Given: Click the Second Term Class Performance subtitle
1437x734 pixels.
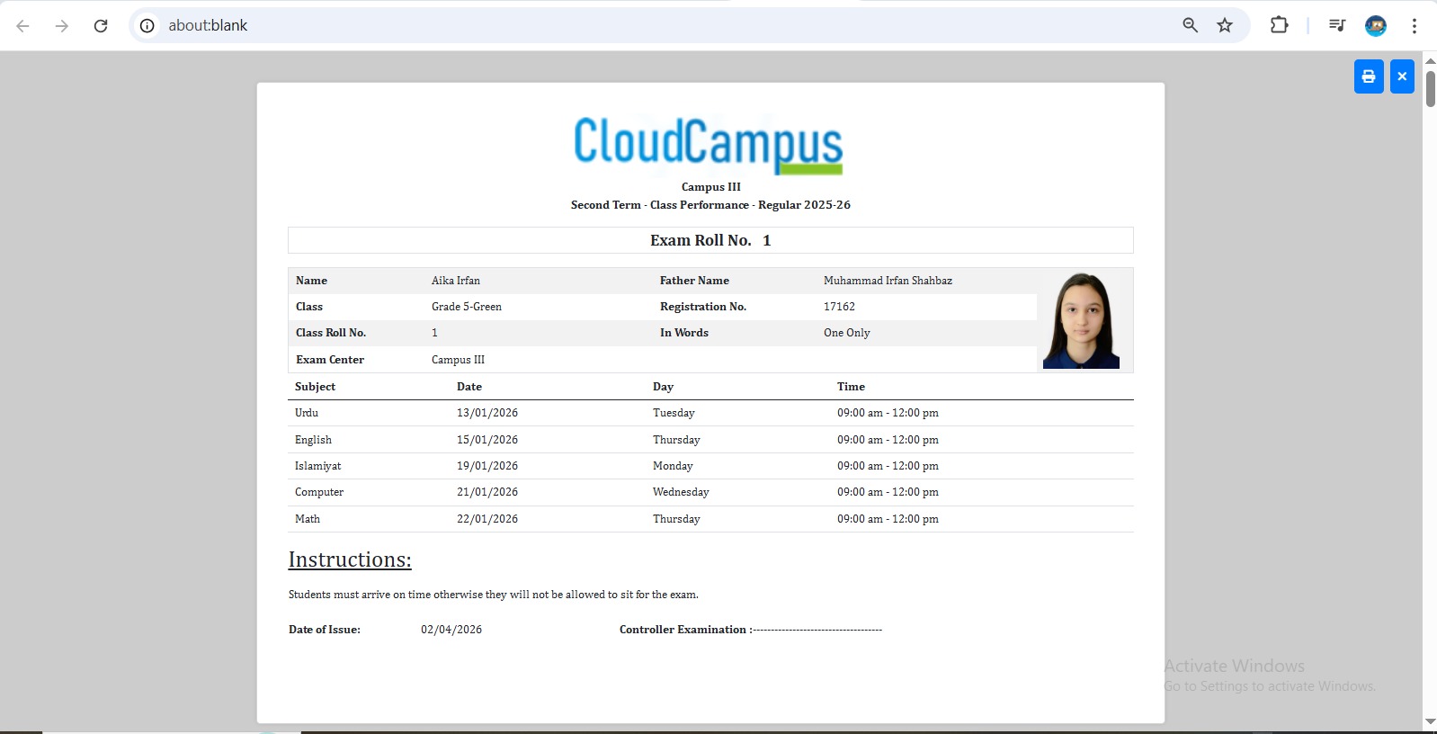Looking at the screenshot, I should coord(710,205).
